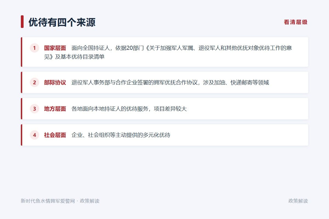
Task: Select the 社会层面 heading
Action: tap(55, 135)
